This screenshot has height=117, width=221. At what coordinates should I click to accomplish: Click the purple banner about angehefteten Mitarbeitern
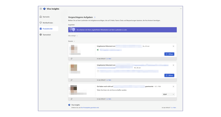click(x=122, y=30)
